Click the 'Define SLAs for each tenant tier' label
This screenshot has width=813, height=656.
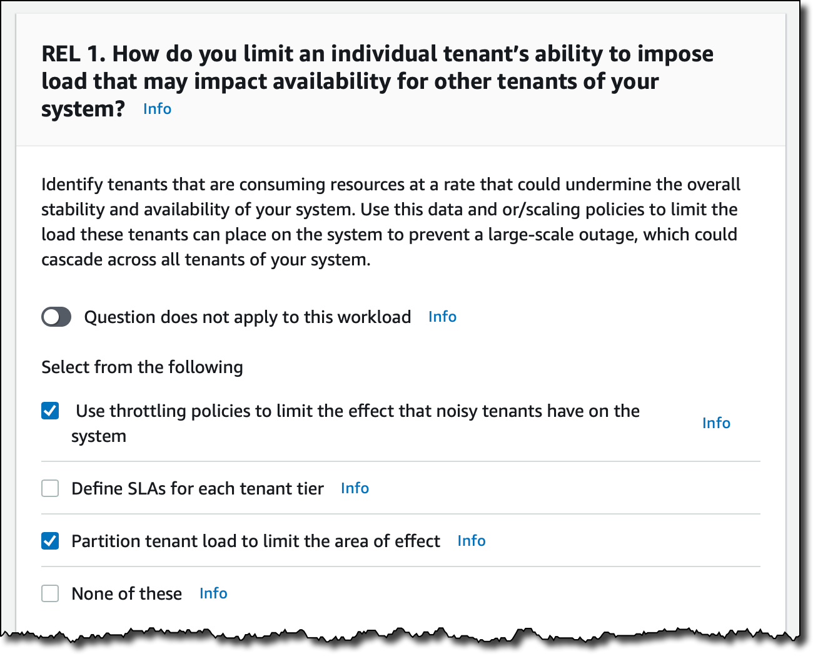tap(198, 488)
